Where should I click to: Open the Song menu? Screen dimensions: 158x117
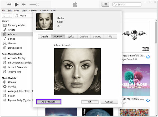point(17,11)
